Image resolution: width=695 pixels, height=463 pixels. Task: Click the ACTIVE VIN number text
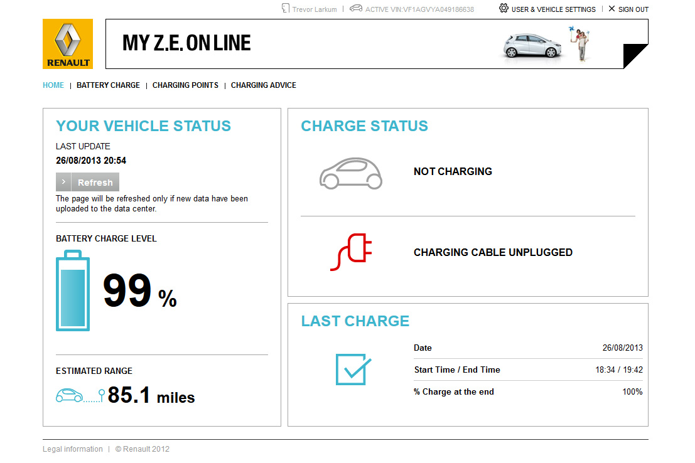tap(419, 9)
